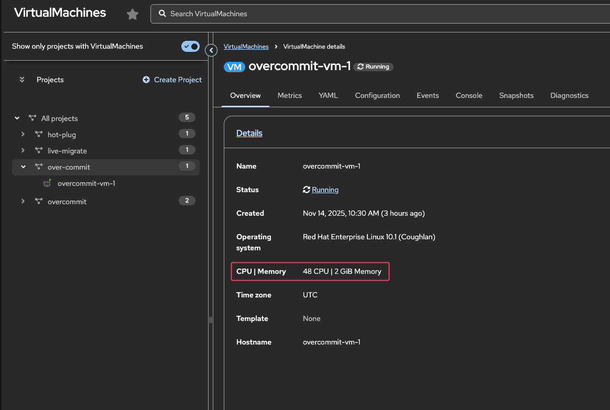This screenshot has height=410, width=610.
Task: Click the search magnifier icon
Action: (x=162, y=14)
